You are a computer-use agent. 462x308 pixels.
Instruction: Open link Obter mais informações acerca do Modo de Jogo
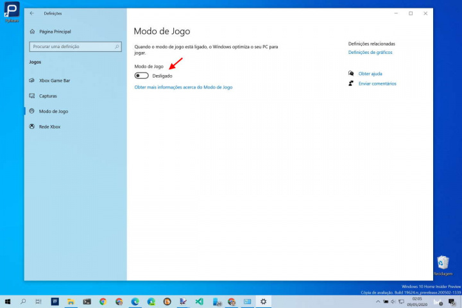pyautogui.click(x=183, y=87)
